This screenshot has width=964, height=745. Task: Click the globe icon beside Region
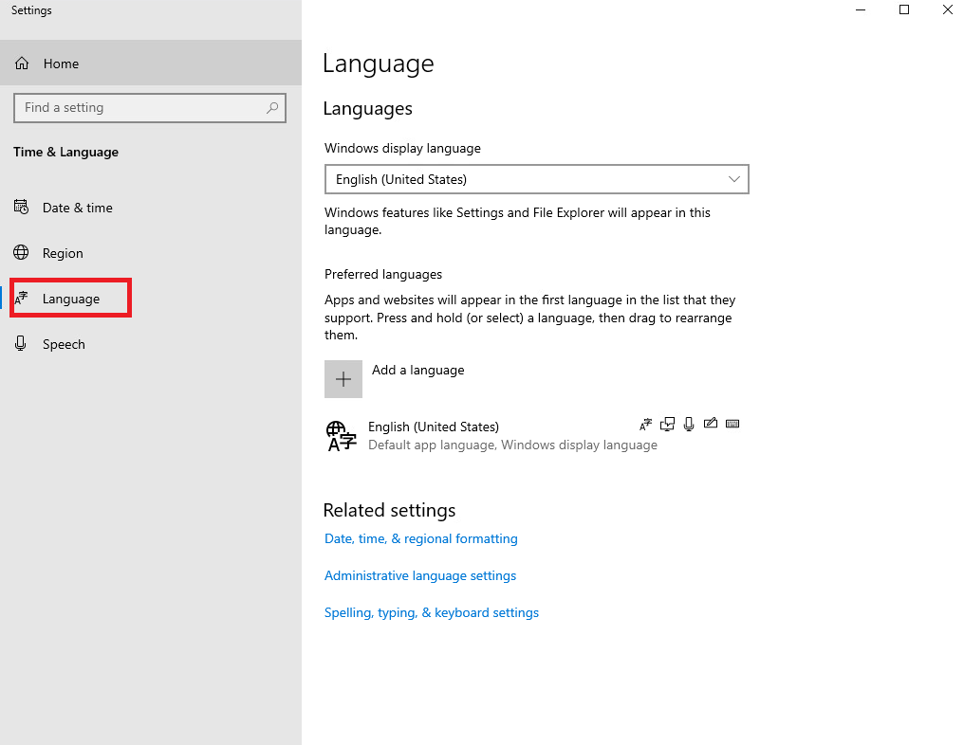coord(21,252)
